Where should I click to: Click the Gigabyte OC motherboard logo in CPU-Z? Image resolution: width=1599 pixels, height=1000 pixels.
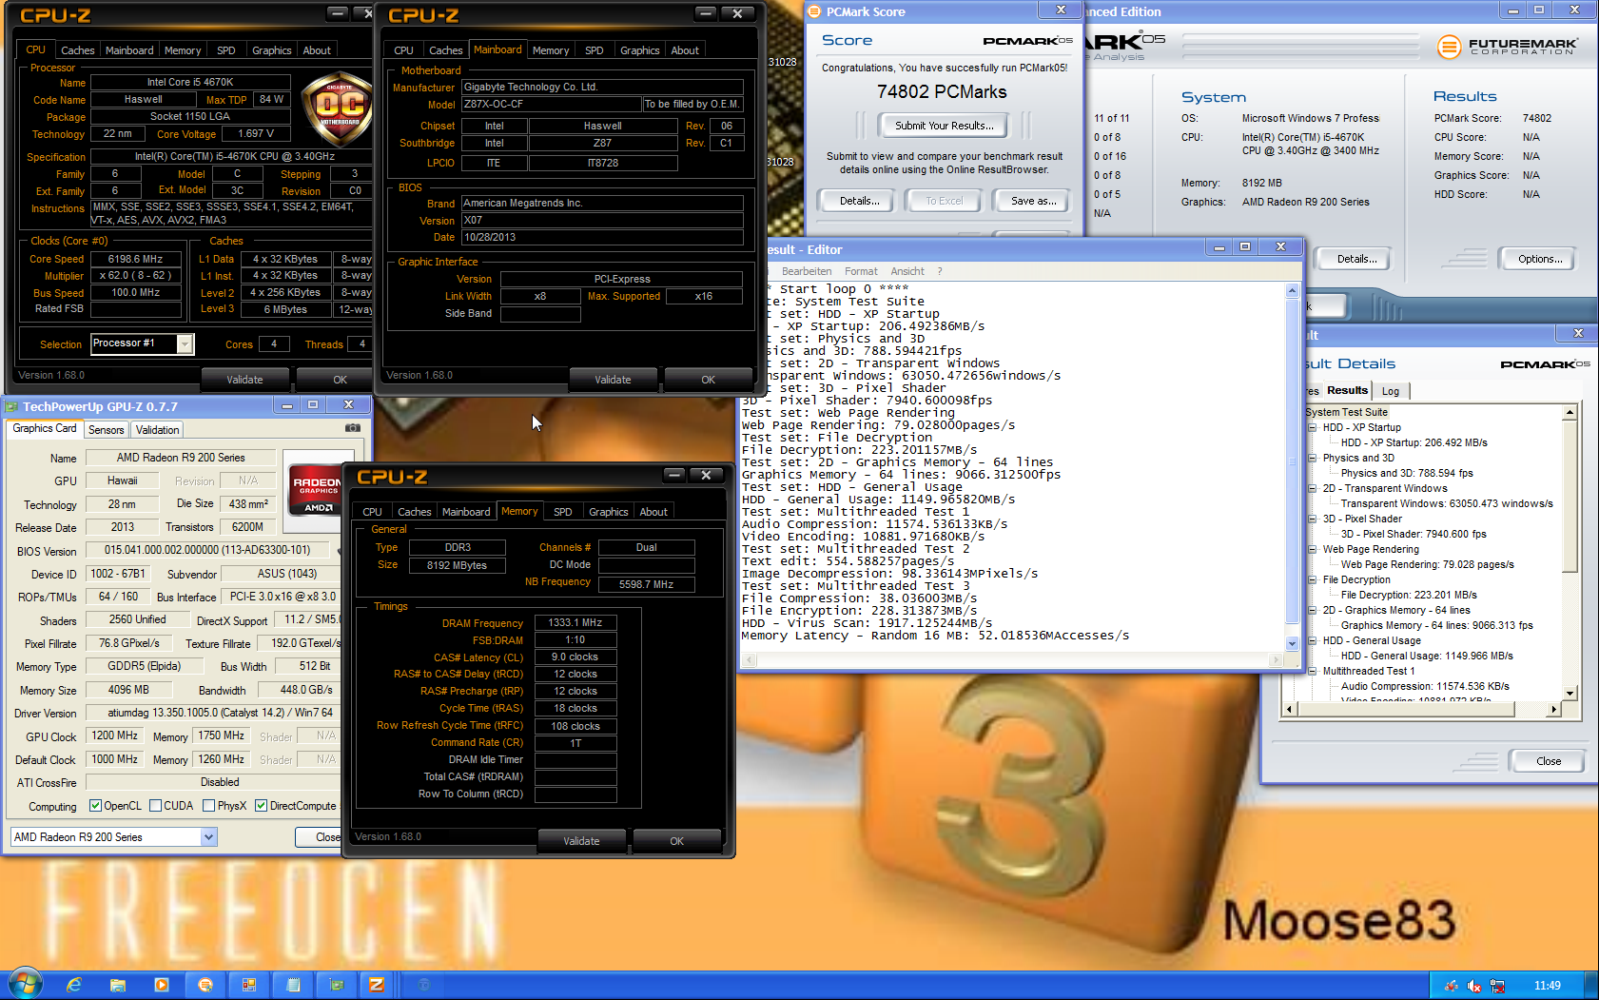click(339, 108)
